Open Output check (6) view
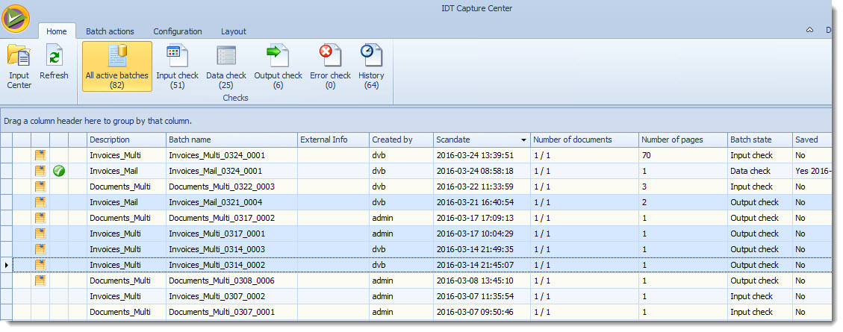 click(278, 66)
